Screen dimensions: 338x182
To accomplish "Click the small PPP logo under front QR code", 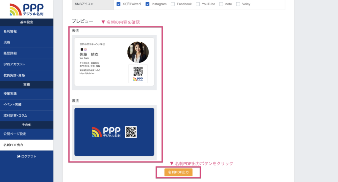I will 138,79.
